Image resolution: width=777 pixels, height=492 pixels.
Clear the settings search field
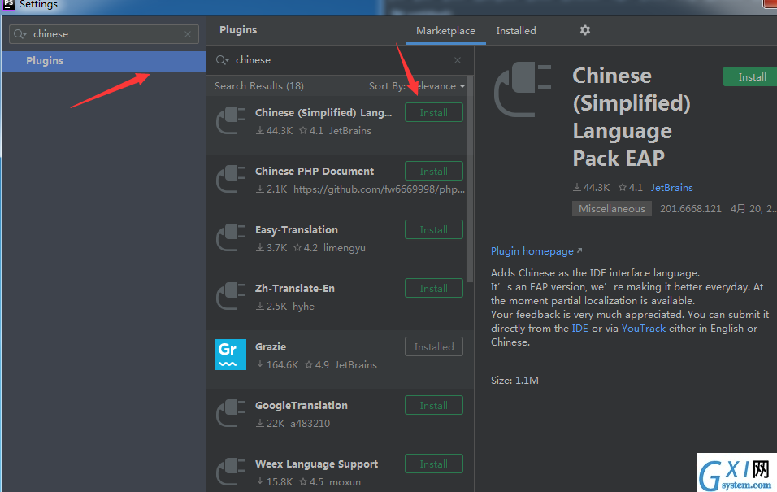tap(188, 34)
